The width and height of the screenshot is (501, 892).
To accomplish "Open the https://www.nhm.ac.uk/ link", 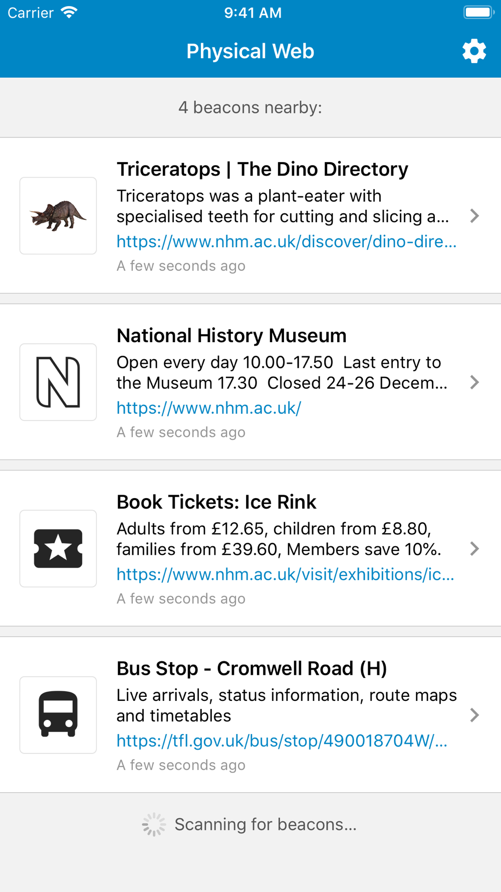I will pyautogui.click(x=209, y=408).
